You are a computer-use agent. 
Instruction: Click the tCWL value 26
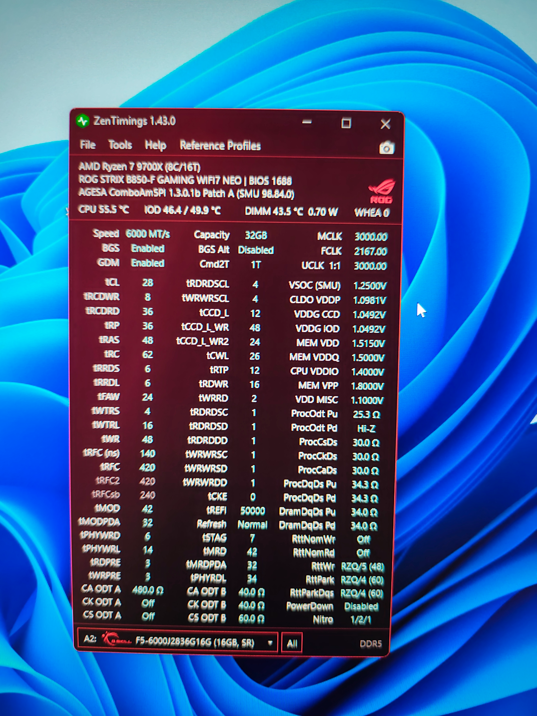tap(255, 356)
